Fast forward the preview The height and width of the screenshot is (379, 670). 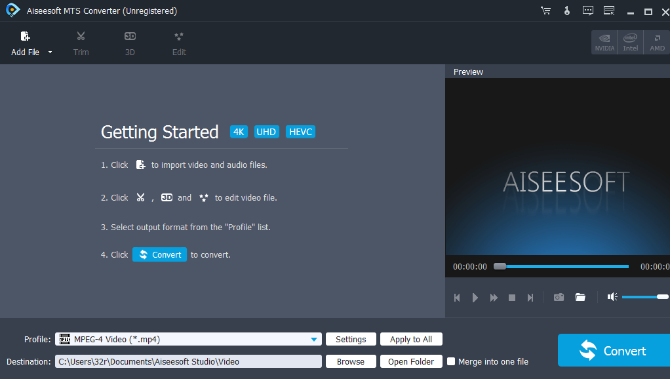coord(494,298)
